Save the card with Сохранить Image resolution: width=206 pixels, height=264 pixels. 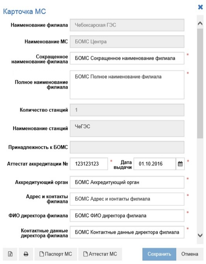pos(159,254)
